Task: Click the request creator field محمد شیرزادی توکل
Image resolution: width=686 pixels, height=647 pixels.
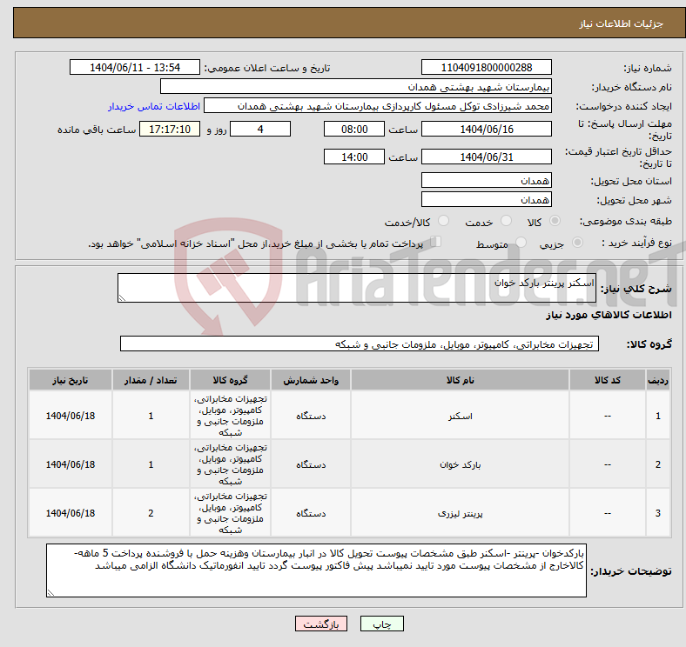Action: (378, 106)
